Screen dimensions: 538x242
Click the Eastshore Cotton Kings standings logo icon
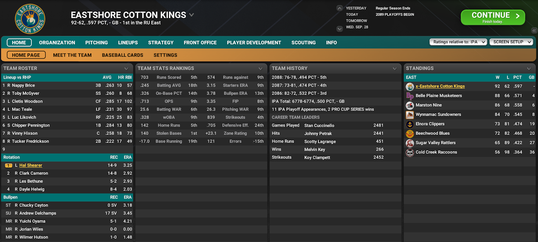click(410, 86)
